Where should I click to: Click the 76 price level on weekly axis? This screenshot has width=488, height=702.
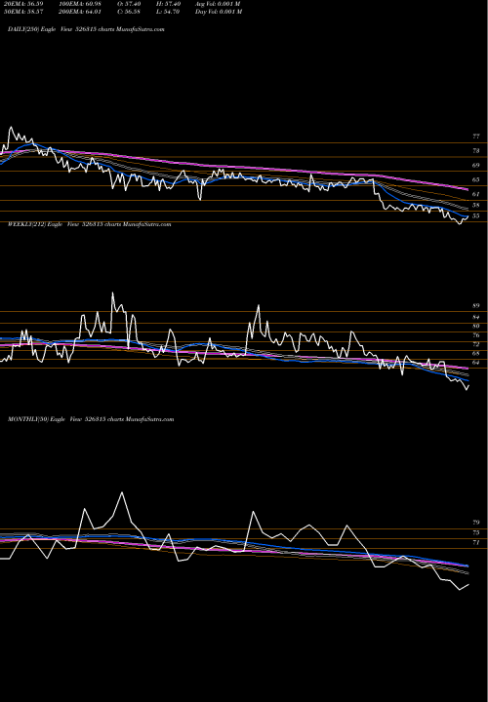tap(476, 335)
